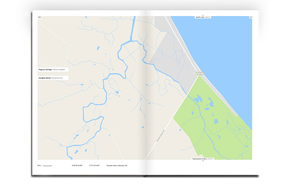The image size is (291, 190).
Task: Click the 'Slaughter Beach, Delaware, USA' caption
Action: coord(117,166)
